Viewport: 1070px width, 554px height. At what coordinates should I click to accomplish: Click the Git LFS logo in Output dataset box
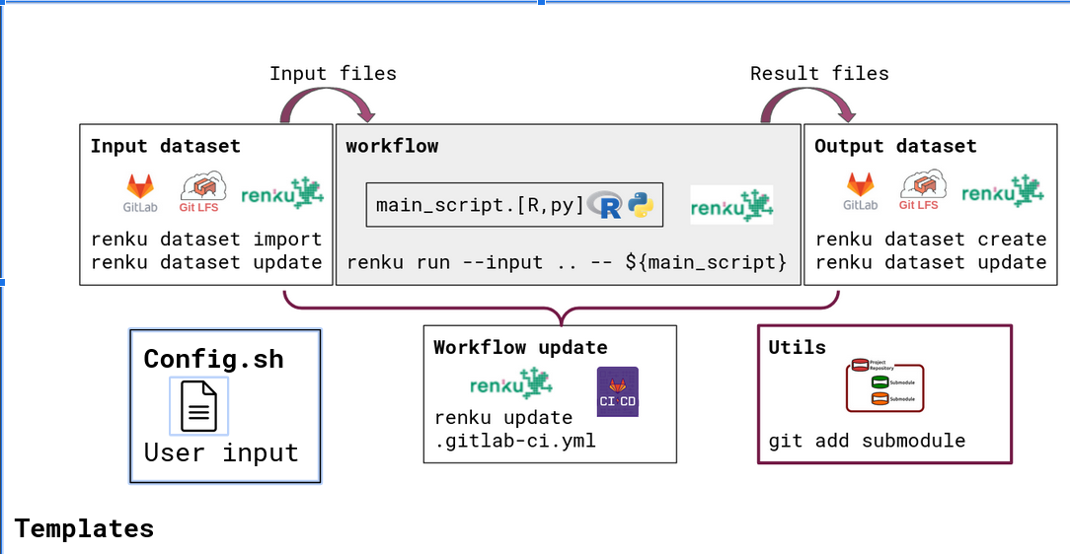[x=922, y=191]
